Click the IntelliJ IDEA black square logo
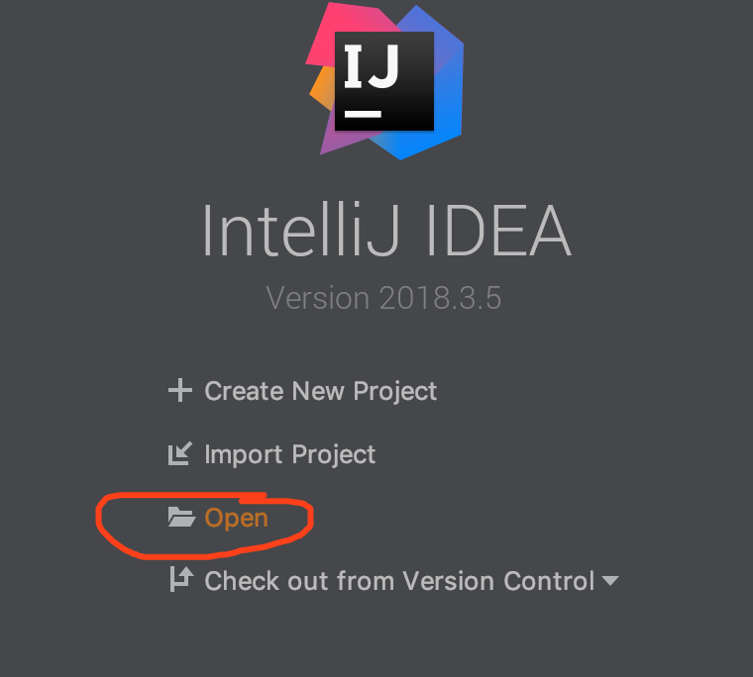 tap(384, 81)
